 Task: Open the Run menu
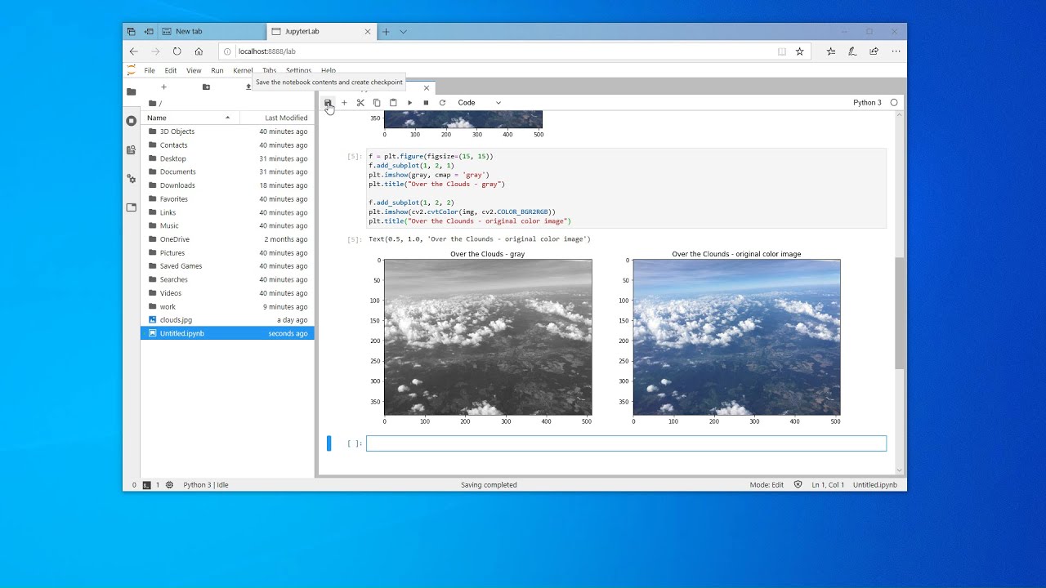[x=217, y=71]
